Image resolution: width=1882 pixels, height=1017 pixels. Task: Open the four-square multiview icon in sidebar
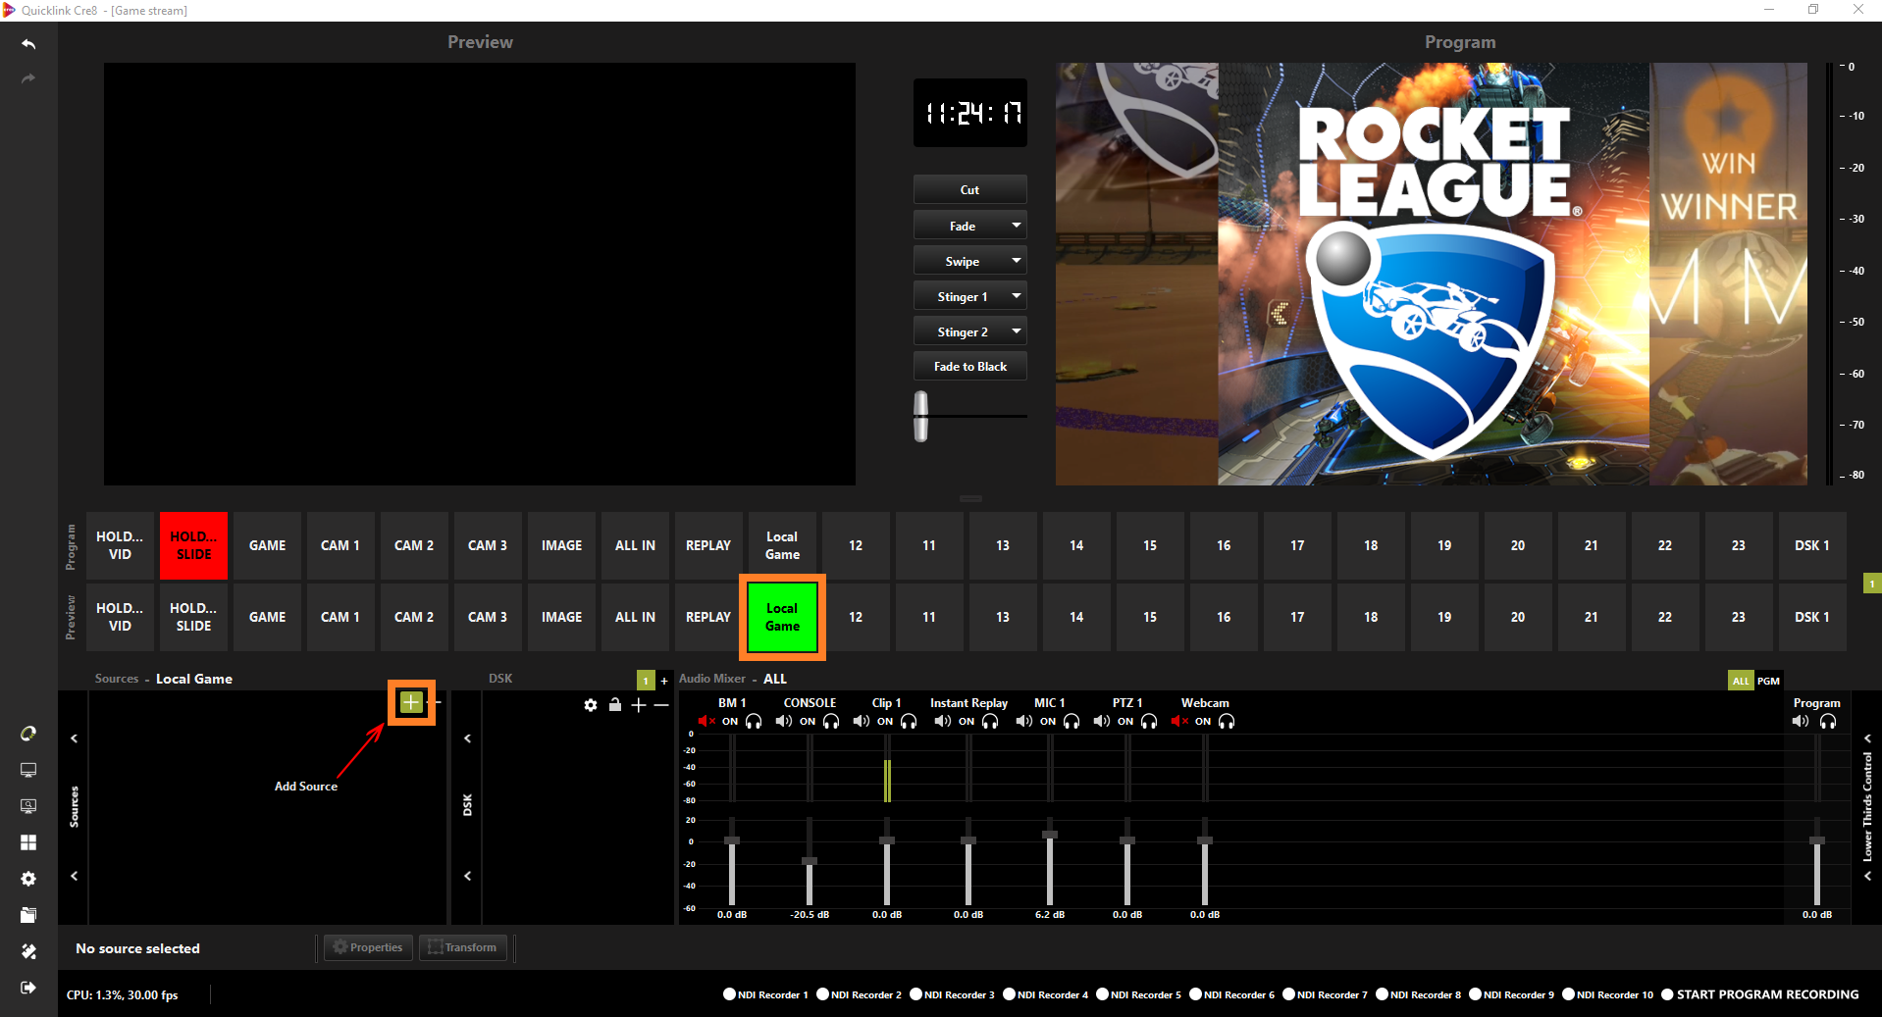point(28,842)
